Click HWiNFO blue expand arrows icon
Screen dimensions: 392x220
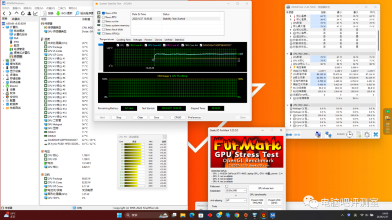click(289, 135)
